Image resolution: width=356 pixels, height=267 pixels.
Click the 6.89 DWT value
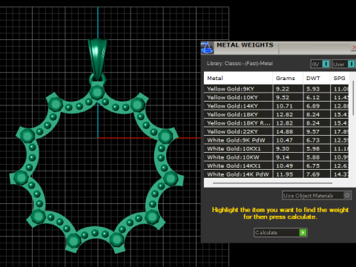(x=313, y=106)
